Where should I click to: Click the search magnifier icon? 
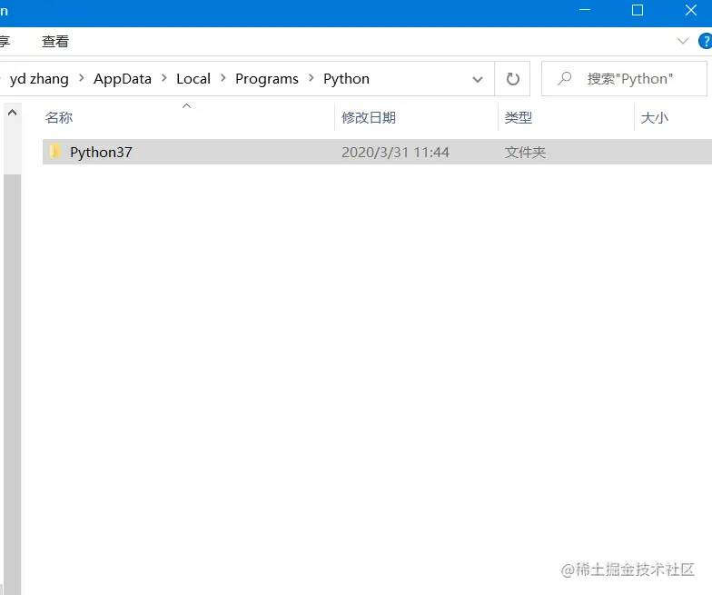[x=564, y=79]
